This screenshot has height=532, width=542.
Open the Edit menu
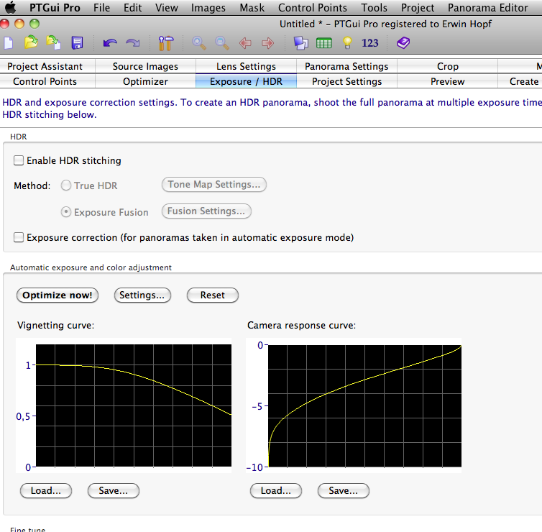(x=133, y=8)
